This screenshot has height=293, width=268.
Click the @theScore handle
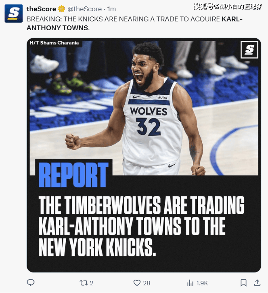(84, 9)
